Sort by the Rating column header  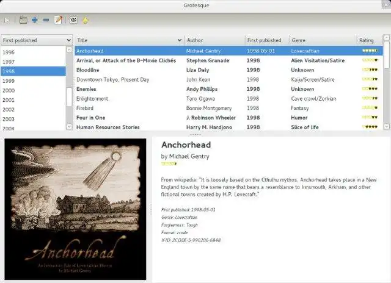point(369,40)
